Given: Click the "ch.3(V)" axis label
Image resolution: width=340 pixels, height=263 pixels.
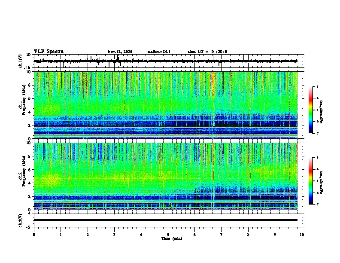Looking at the screenshot, I should (20, 220).
